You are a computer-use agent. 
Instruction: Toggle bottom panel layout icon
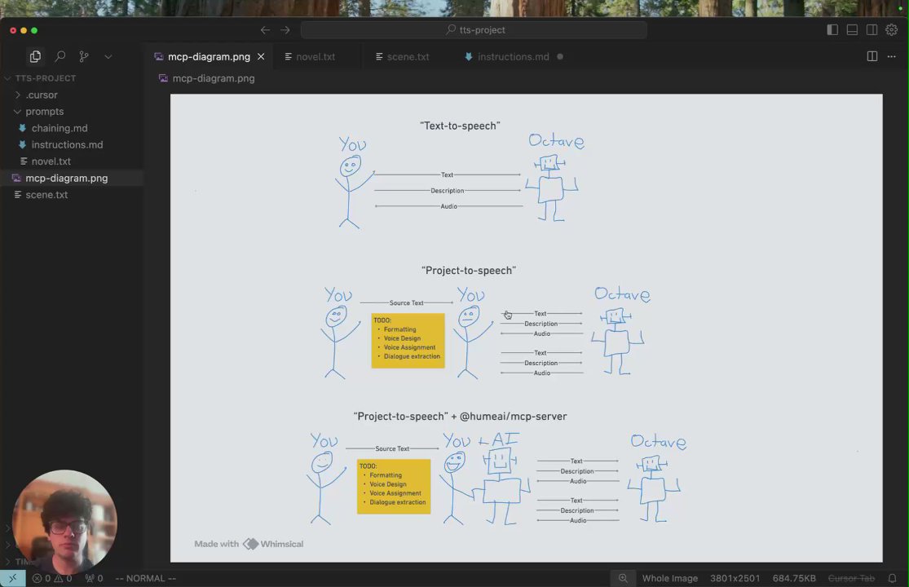coord(852,29)
